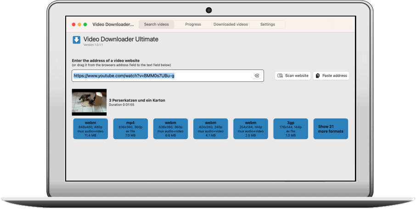Click the 'Duration 0:01:55' text

click(x=122, y=105)
